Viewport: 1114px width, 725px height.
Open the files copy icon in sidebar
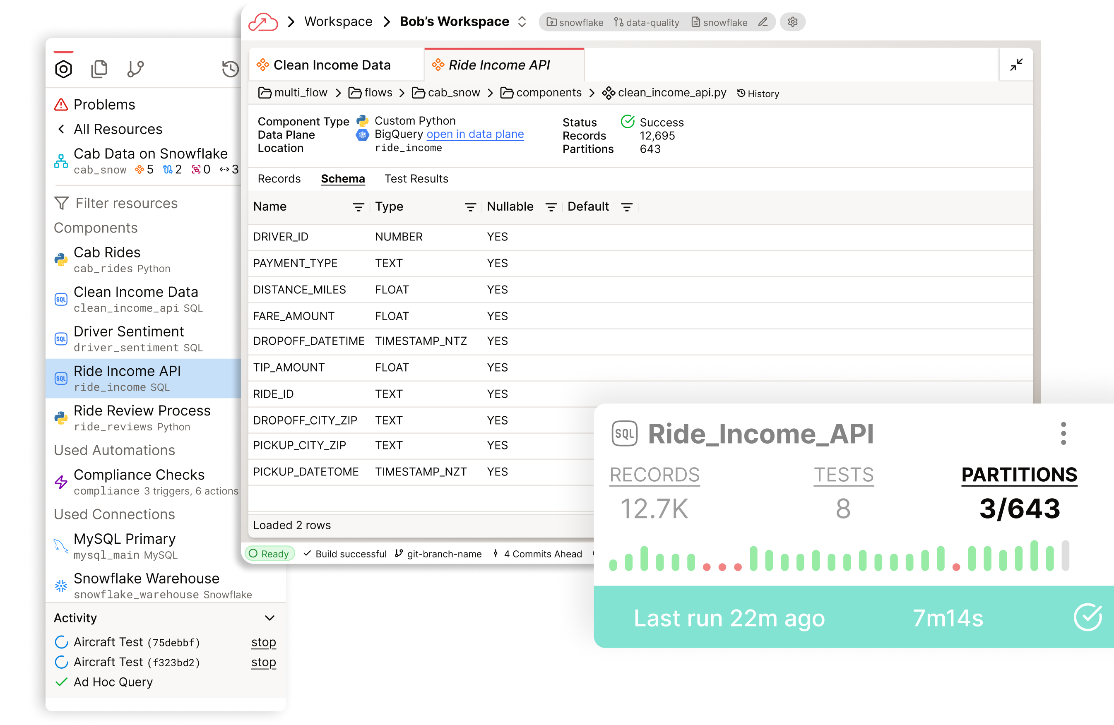pyautogui.click(x=99, y=69)
